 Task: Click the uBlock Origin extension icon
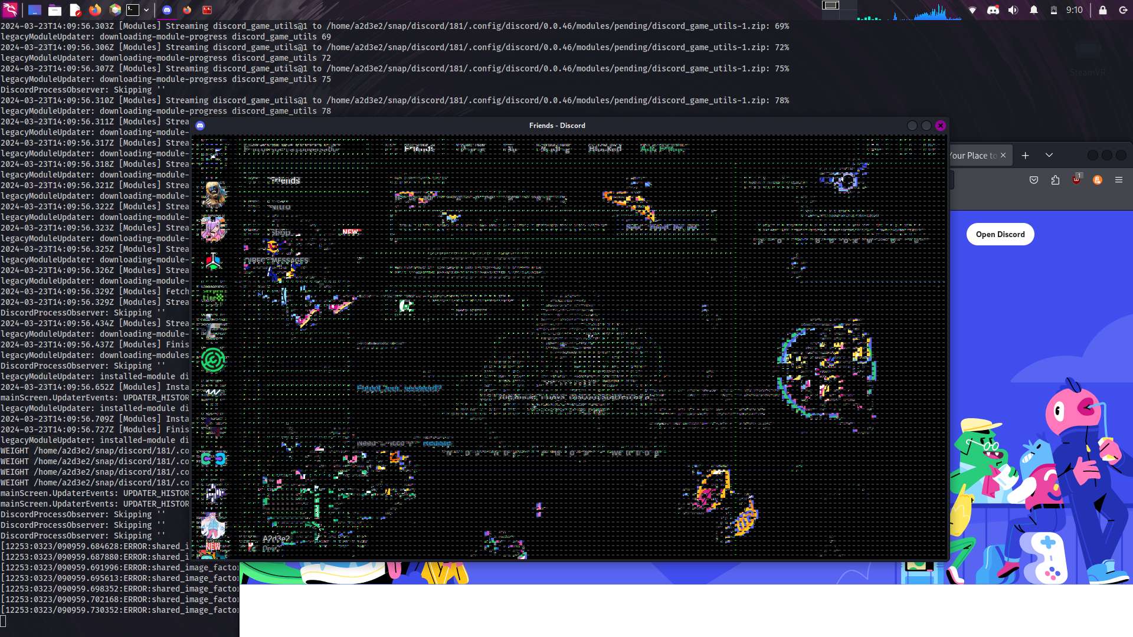[x=1076, y=179]
